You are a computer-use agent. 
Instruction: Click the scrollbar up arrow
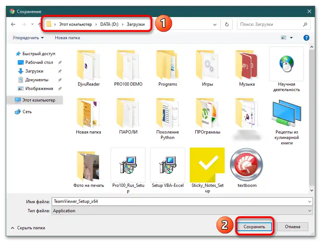pyautogui.click(x=312, y=47)
